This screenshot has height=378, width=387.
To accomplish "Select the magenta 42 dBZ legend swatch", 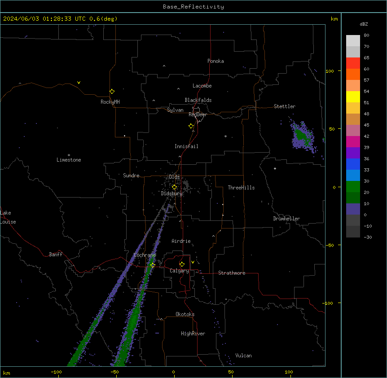I will (x=353, y=141).
